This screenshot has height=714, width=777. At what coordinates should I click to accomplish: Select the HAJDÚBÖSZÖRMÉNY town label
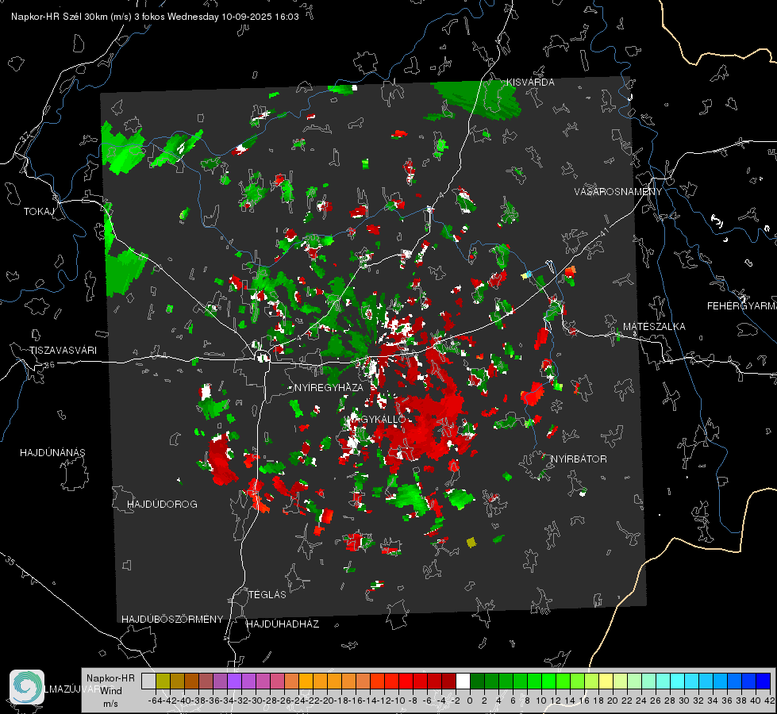172,620
